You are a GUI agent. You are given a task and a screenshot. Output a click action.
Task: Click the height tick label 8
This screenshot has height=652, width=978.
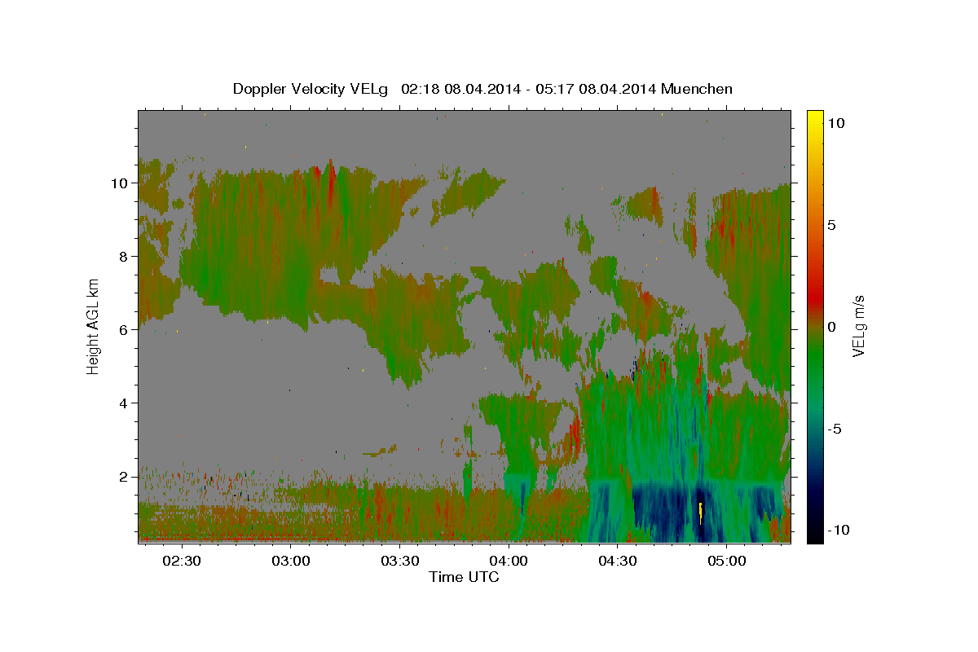pos(125,257)
